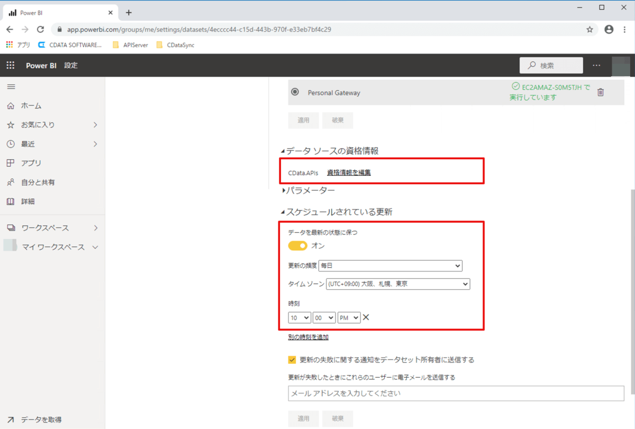Click the 検索 search box
This screenshot has width=635, height=429.
[x=551, y=66]
